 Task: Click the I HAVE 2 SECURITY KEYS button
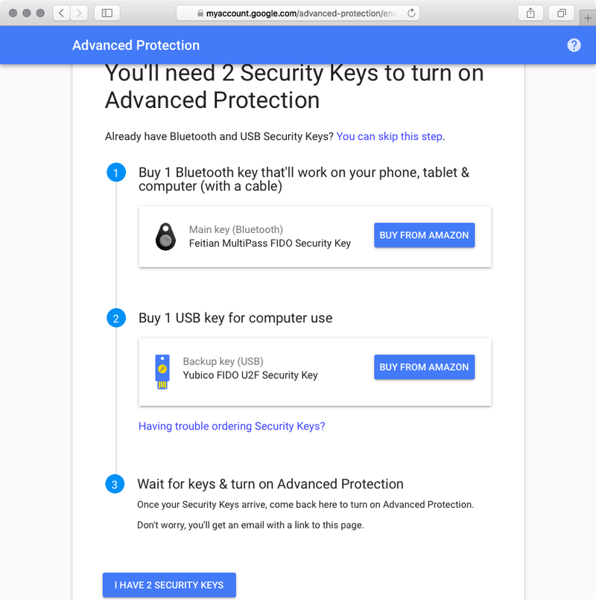click(169, 584)
